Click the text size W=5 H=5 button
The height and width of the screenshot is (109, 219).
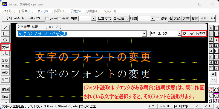(24, 18)
